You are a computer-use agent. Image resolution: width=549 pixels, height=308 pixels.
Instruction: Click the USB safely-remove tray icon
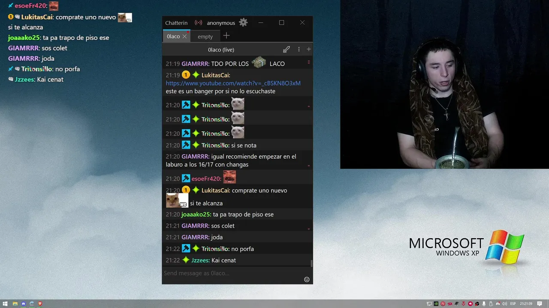[491, 304]
